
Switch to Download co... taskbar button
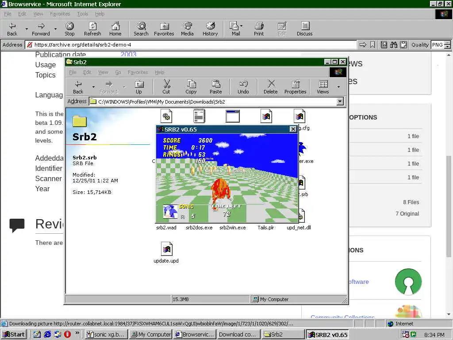(238, 335)
